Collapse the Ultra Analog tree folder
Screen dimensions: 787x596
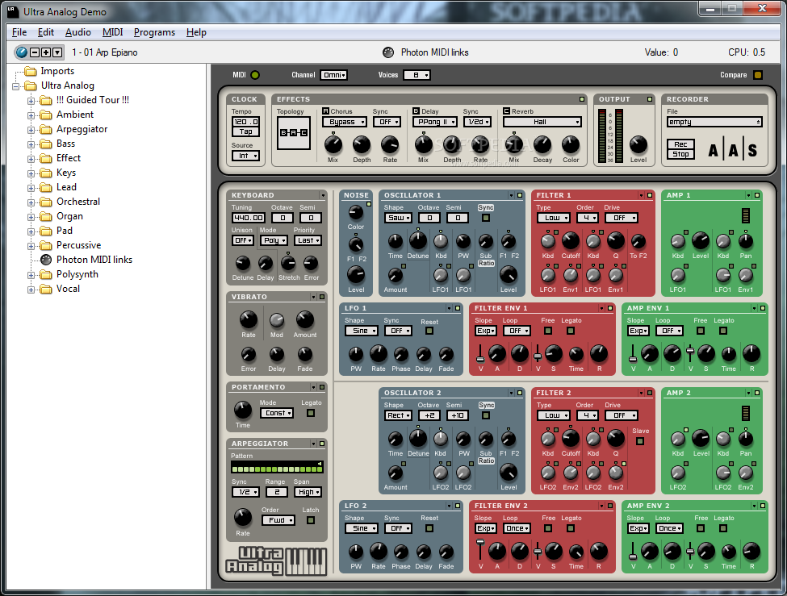pos(15,86)
